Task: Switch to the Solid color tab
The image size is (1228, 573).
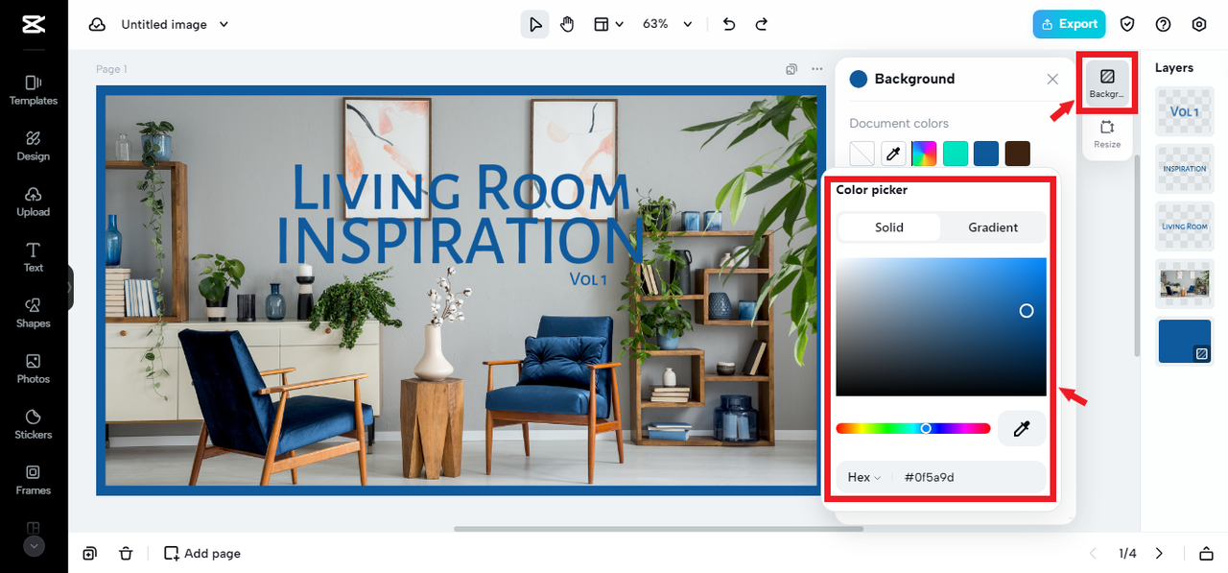Action: 889,227
